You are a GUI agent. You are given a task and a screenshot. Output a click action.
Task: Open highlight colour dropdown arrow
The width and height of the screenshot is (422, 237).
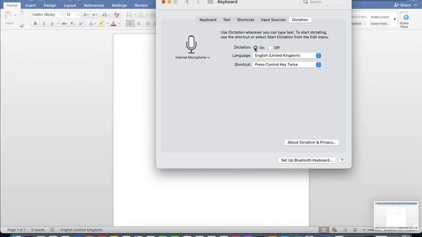point(107,24)
